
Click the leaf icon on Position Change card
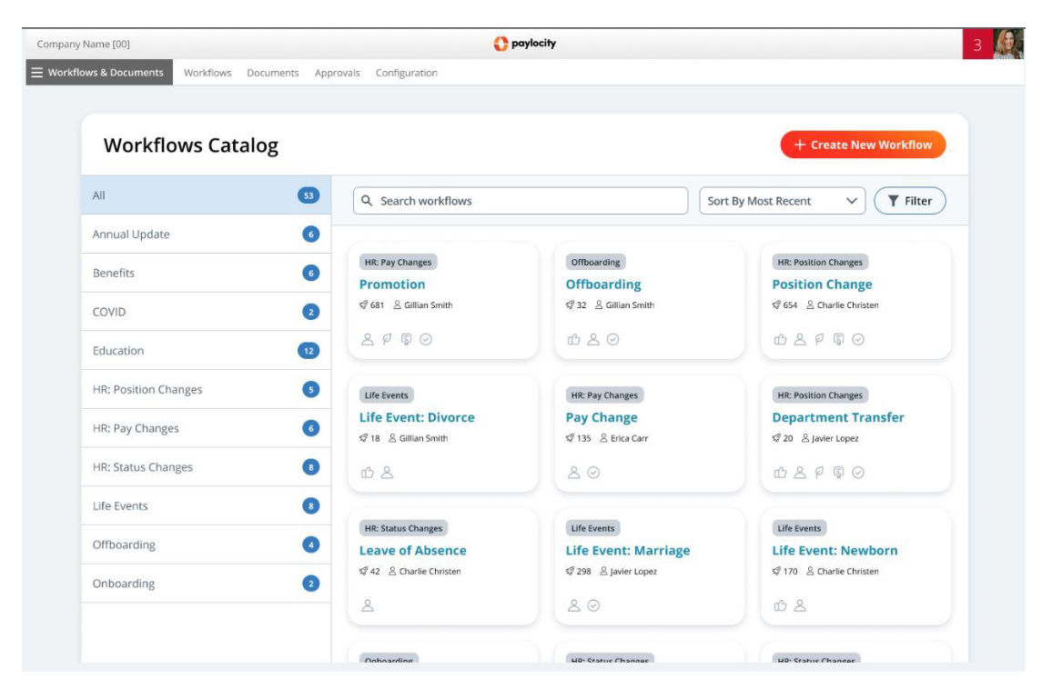click(x=819, y=339)
